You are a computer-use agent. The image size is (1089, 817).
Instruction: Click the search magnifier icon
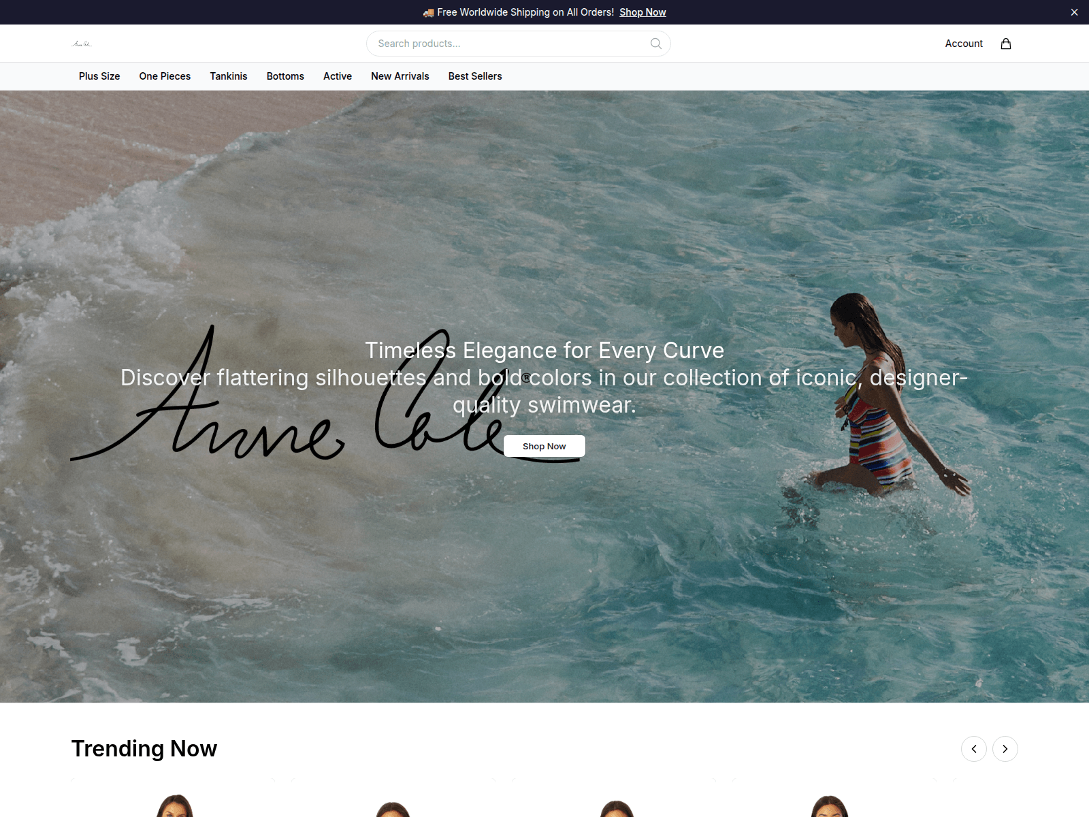coord(656,44)
